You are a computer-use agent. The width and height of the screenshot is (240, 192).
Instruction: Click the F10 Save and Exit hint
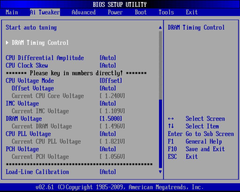point(196,149)
